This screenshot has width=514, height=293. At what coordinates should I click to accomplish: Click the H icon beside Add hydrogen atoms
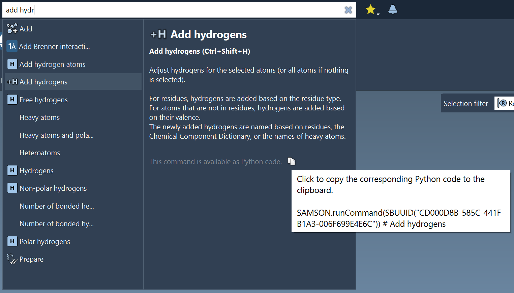point(12,64)
